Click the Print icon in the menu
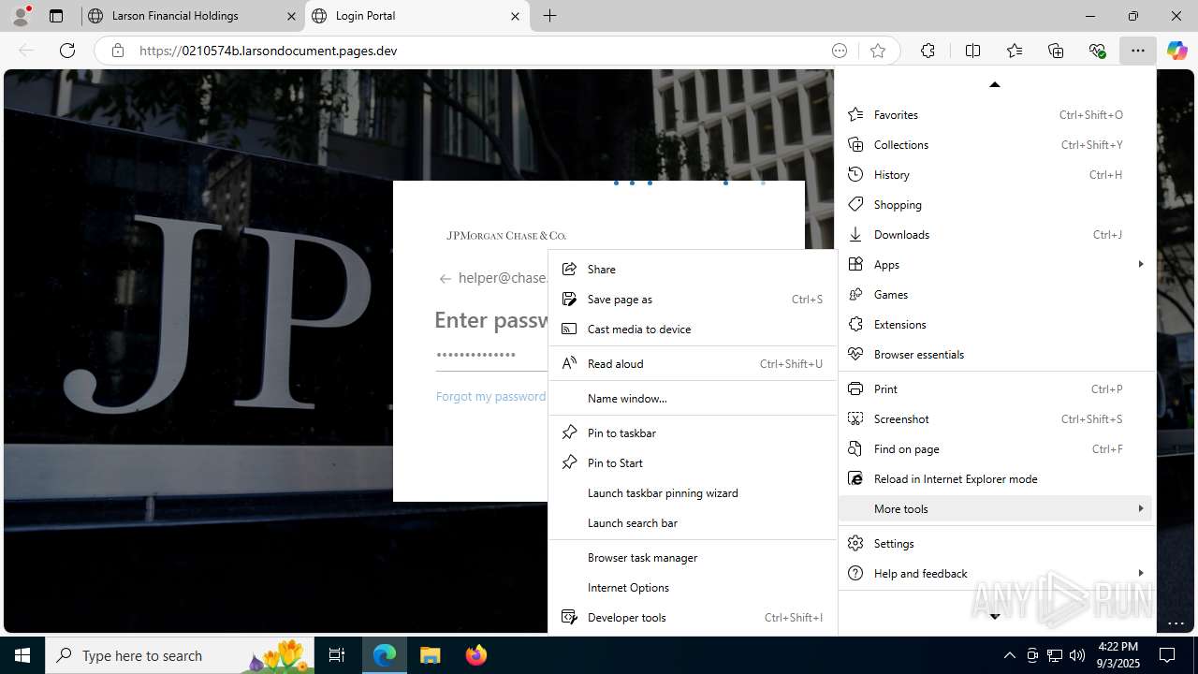 tap(855, 388)
